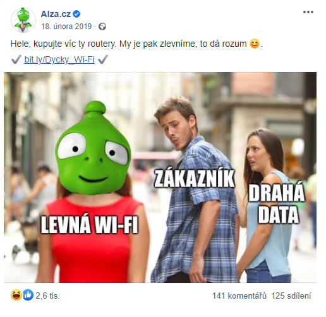This screenshot has height=317, width=326.
Task: Click the blue verified badge
Action: 76,14
